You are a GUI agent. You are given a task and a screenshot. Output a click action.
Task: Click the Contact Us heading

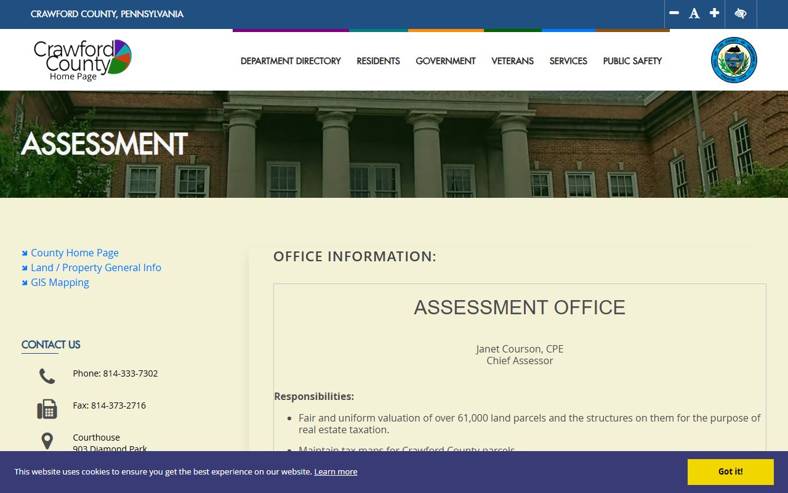click(x=50, y=344)
